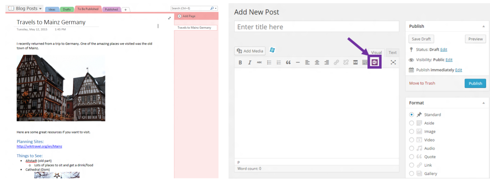
Task: Select the Standard post format
Action: (x=412, y=115)
